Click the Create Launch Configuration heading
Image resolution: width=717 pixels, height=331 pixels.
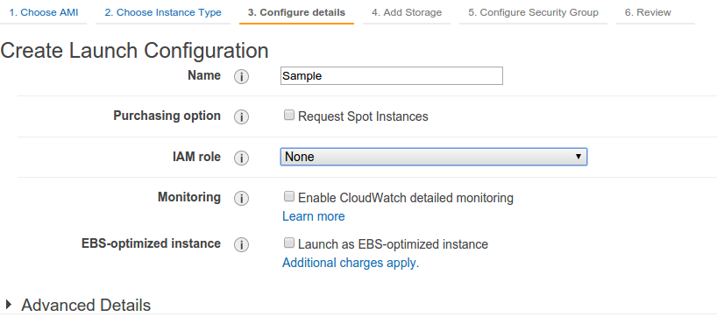point(134,50)
